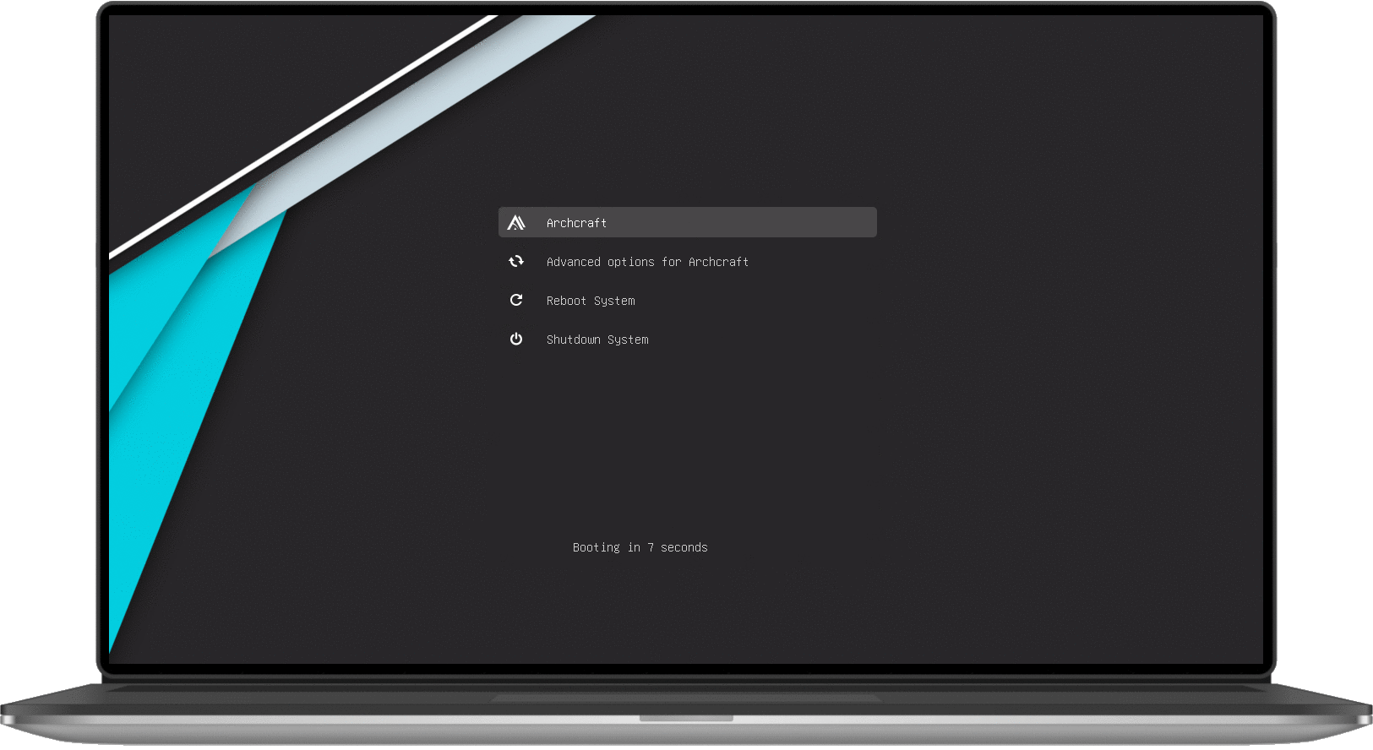Click the "Booting in 7 seconds" text
The height and width of the screenshot is (750, 1373).
[x=640, y=547]
